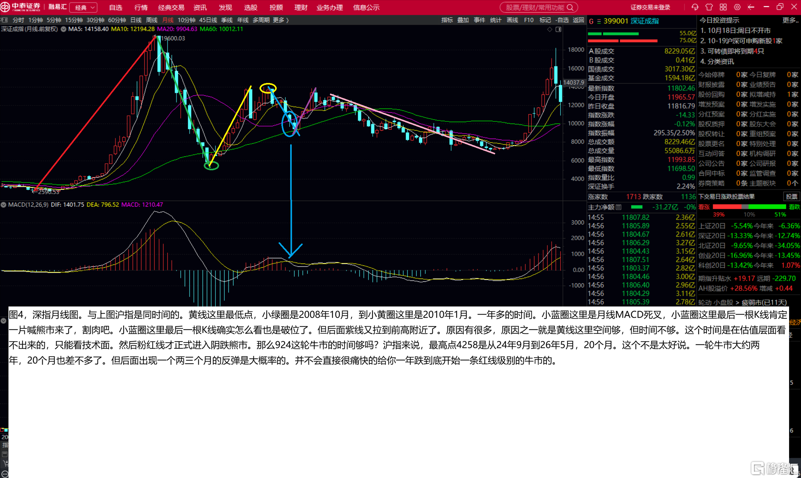Click the 看涨 red vote bar
Image resolution: width=801 pixels, height=478 pixels.
pos(727,207)
